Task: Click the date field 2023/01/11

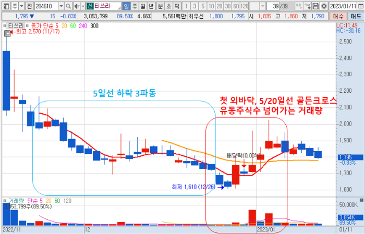Action: (343, 6)
